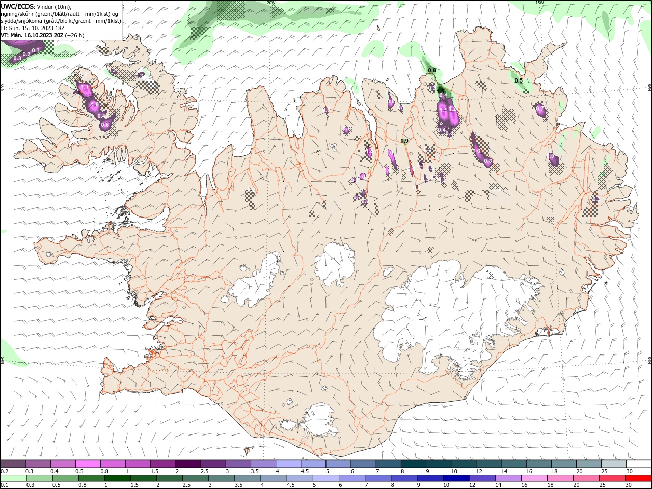Image resolution: width=652 pixels, height=489 pixels.
Task: Click the 'VT: Mán. 16.10.2023 20Z' valid time line
Action: [42, 35]
